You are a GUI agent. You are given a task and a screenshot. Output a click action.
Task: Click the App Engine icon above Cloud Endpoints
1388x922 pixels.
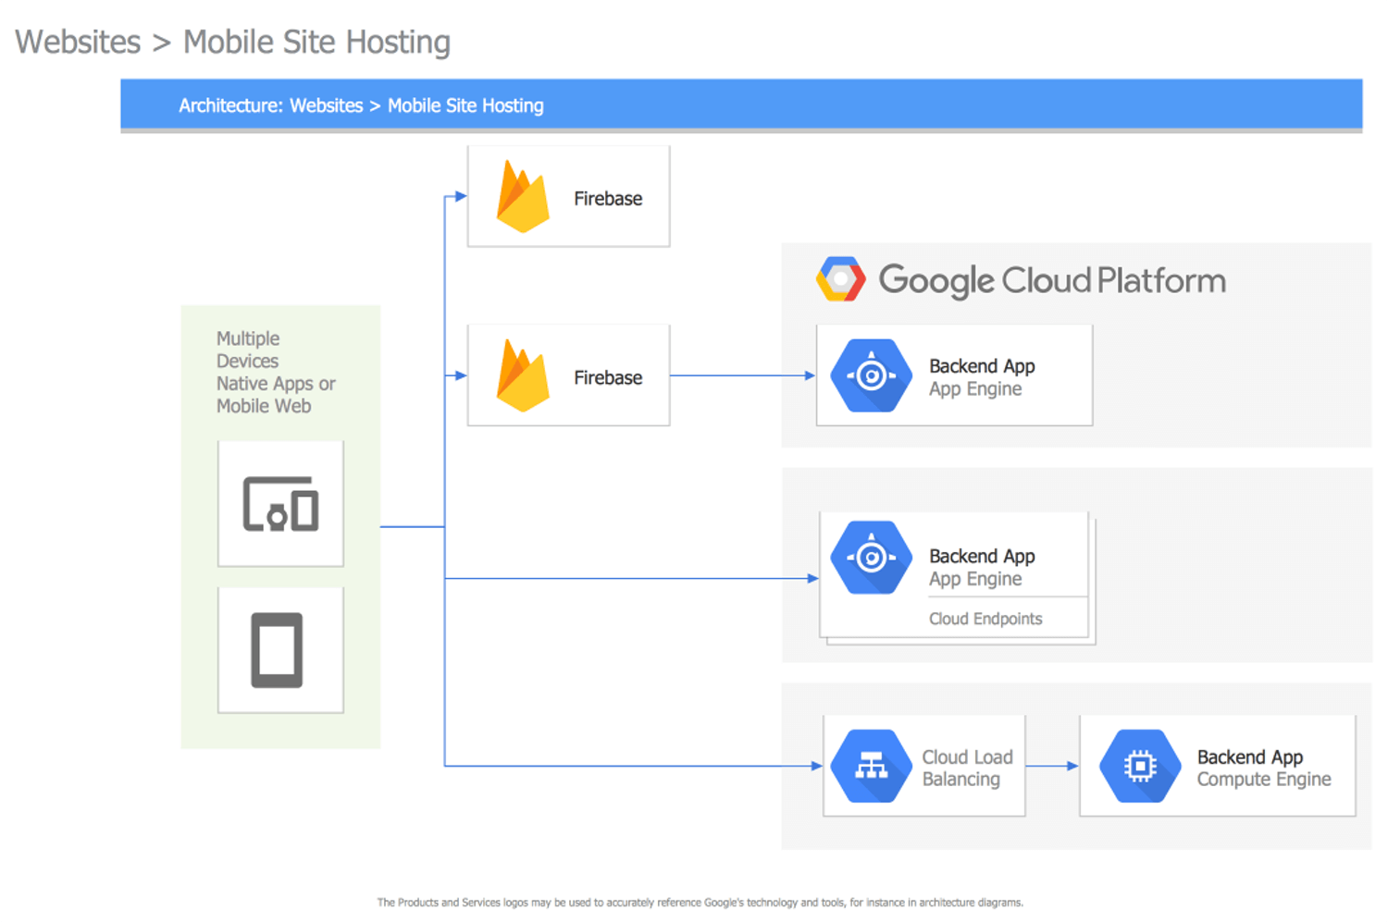[x=871, y=557]
